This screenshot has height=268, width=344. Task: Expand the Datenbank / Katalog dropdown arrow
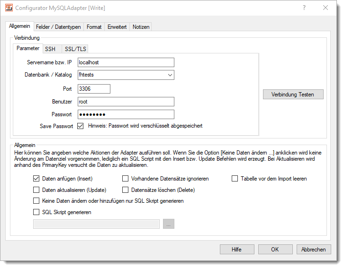tap(170, 75)
